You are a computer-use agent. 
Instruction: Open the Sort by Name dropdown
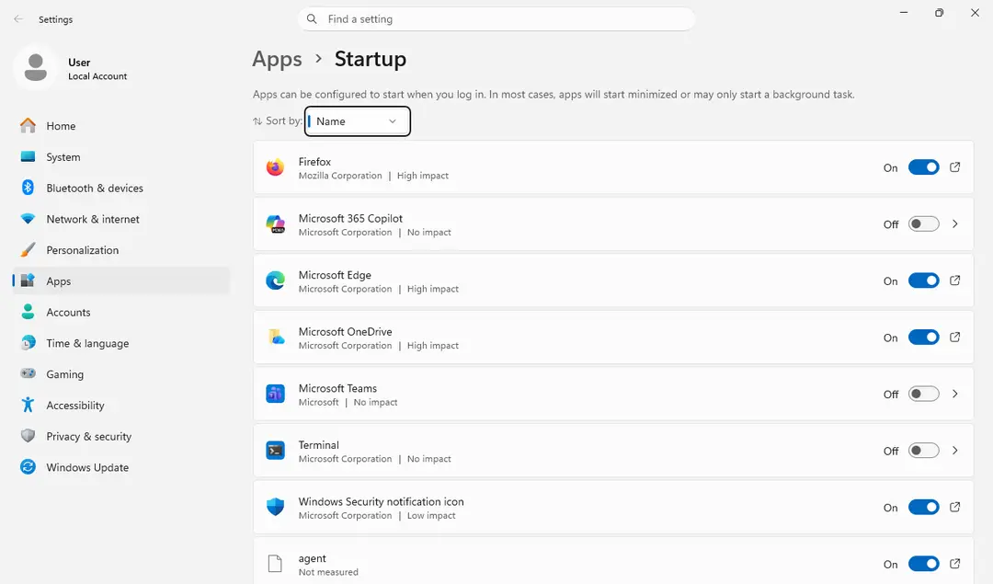358,121
